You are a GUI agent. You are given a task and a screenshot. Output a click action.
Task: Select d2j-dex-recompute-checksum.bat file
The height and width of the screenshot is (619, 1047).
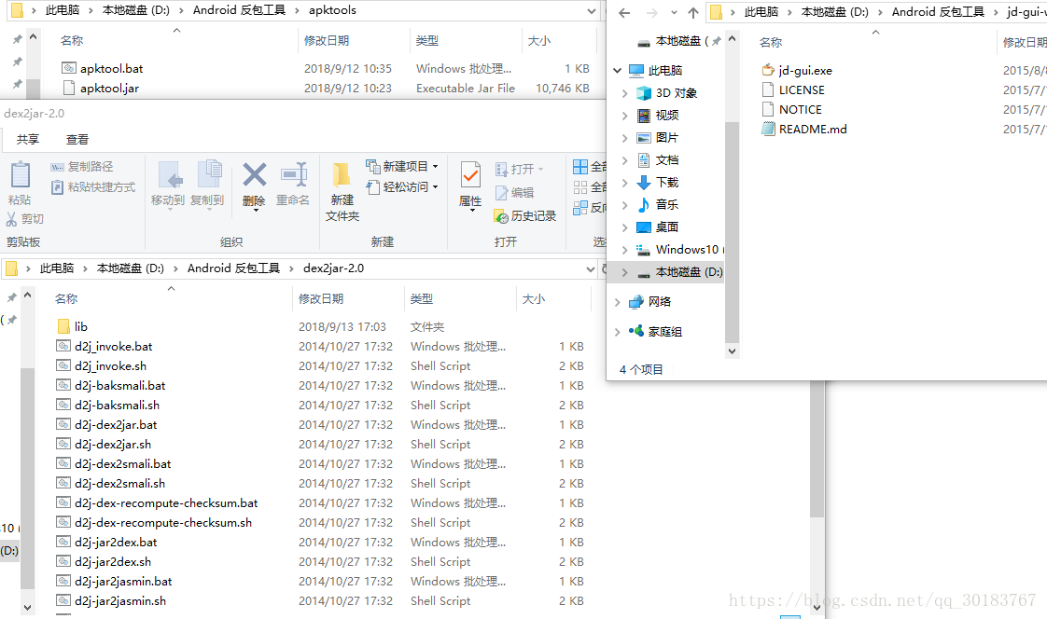166,503
